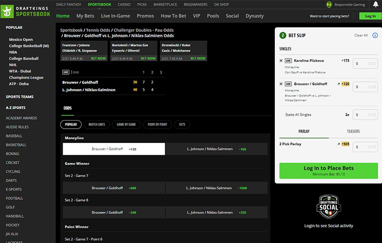Switch to the Parlay tab
Image resolution: width=382 pixels, height=243 pixels.
(x=304, y=131)
